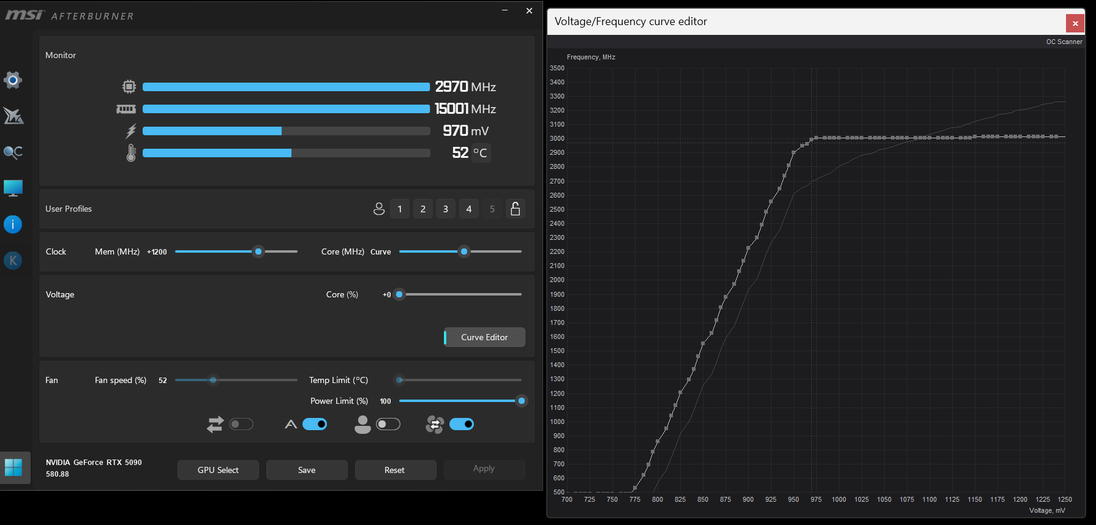Click the fan speed value '52'
Image resolution: width=1096 pixels, height=525 pixels.
click(x=163, y=381)
